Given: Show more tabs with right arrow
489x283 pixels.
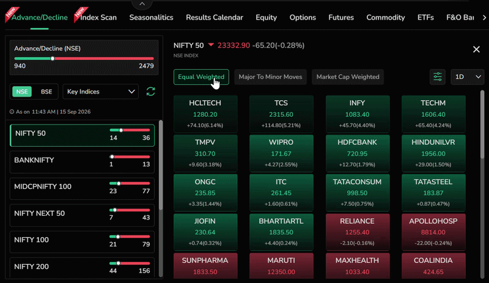Looking at the screenshot, I should click(484, 18).
